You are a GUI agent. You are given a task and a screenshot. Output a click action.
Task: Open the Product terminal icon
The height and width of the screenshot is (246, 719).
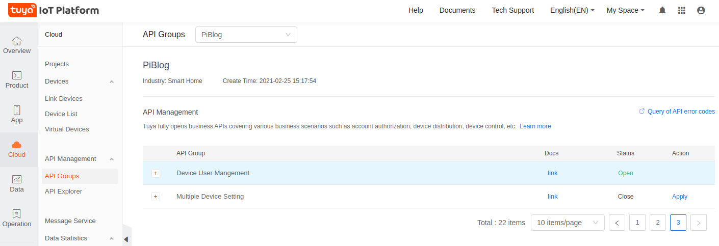click(17, 75)
